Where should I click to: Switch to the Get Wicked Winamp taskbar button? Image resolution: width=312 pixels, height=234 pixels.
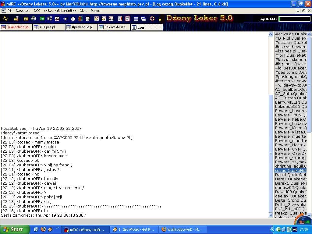click(134, 230)
